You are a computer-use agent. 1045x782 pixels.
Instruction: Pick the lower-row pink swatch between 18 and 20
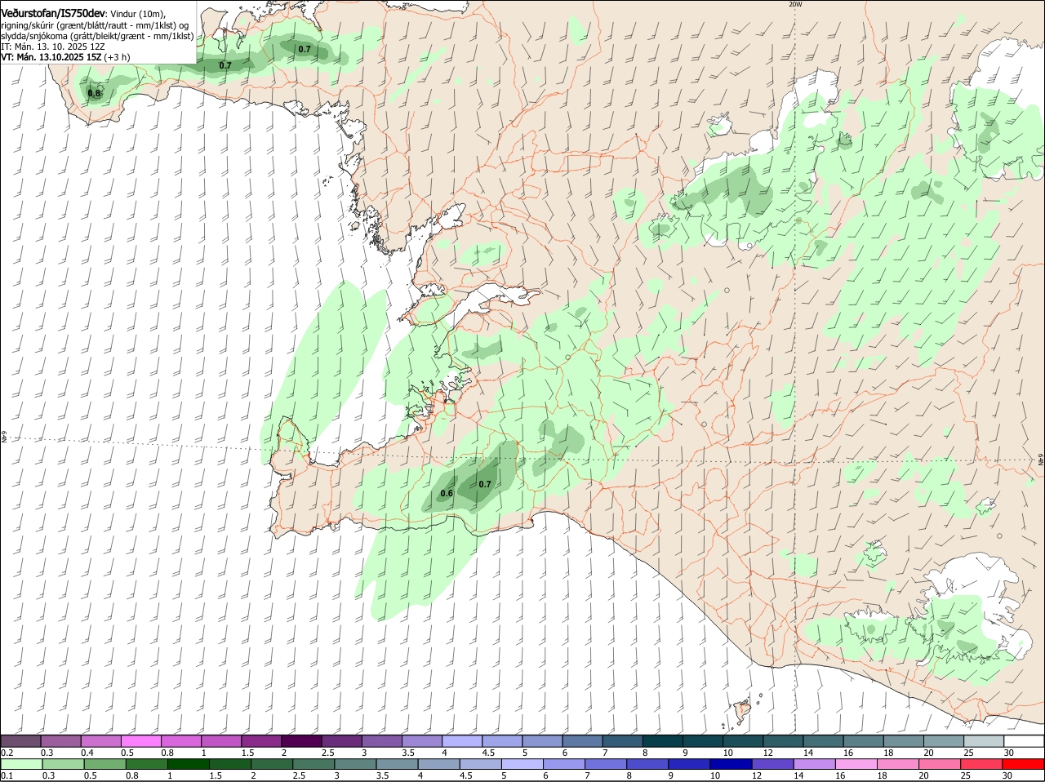899,764
